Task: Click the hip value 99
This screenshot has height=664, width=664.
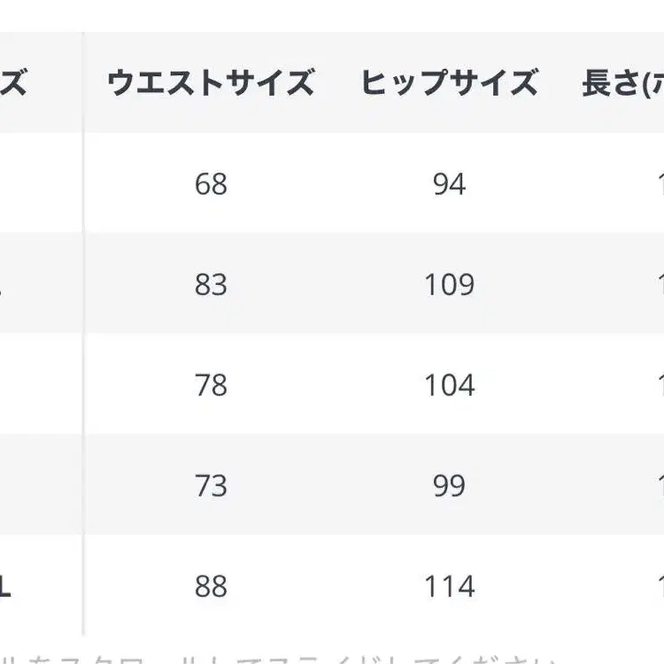Action: [x=449, y=486]
